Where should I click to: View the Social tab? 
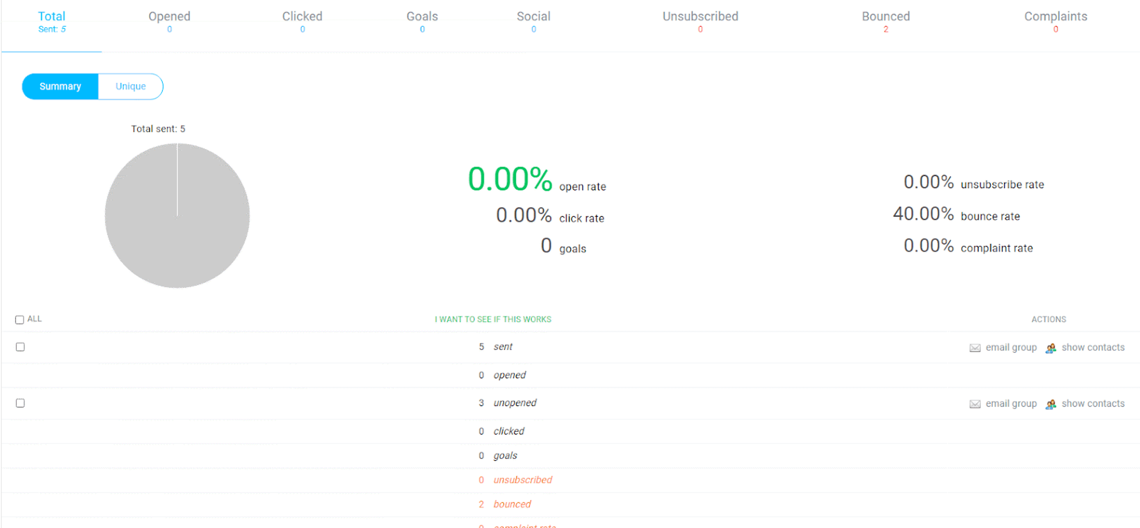tap(533, 21)
